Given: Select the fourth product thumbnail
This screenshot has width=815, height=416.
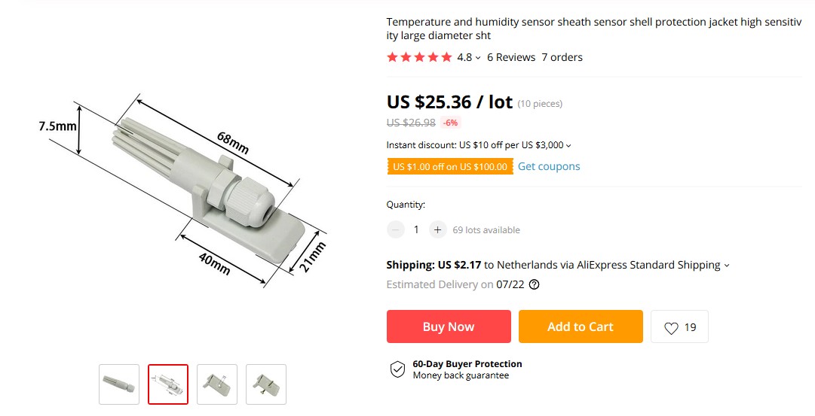Looking at the screenshot, I should tap(266, 384).
